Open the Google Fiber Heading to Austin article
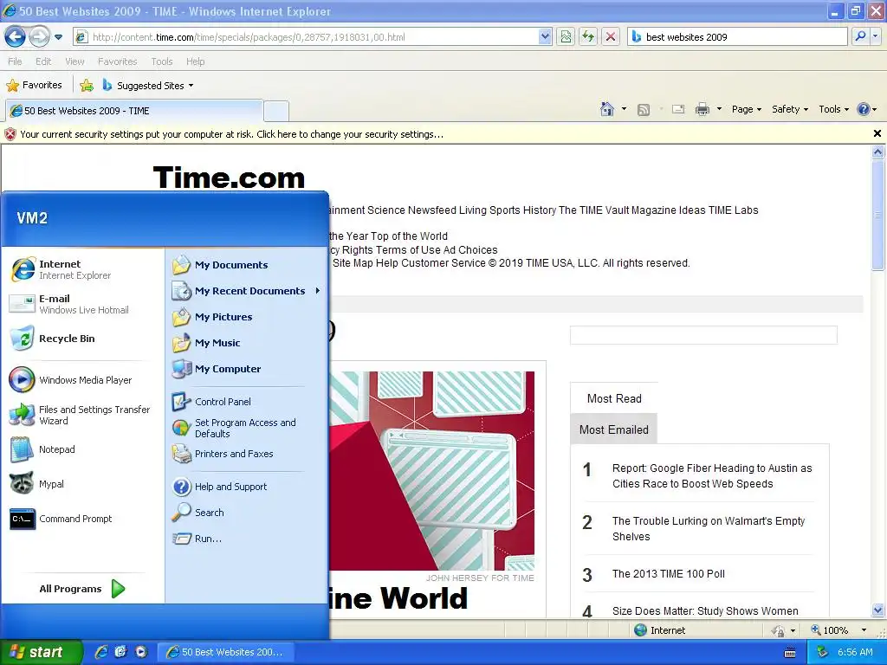This screenshot has height=665, width=887. (x=712, y=476)
